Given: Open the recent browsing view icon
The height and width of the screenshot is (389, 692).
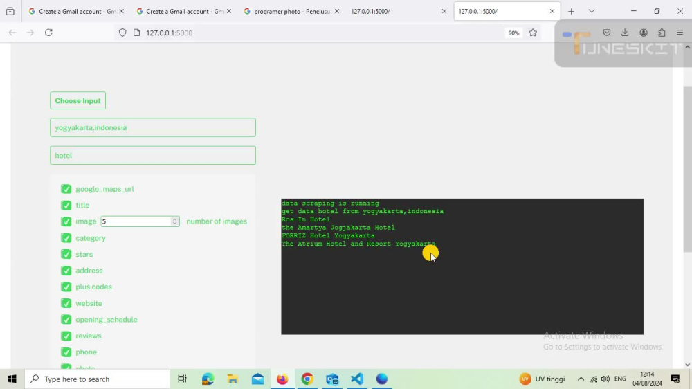Looking at the screenshot, I should point(10,12).
